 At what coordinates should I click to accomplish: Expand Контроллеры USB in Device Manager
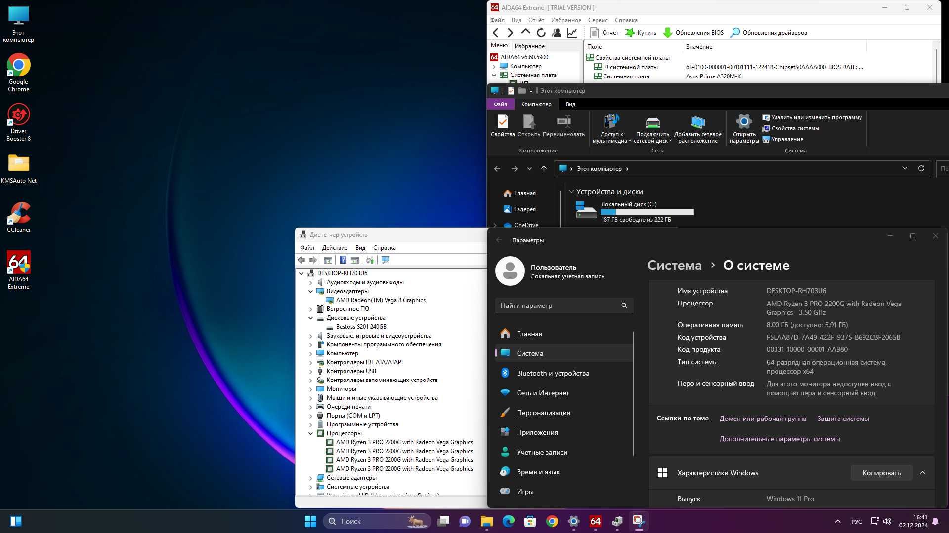(x=310, y=371)
